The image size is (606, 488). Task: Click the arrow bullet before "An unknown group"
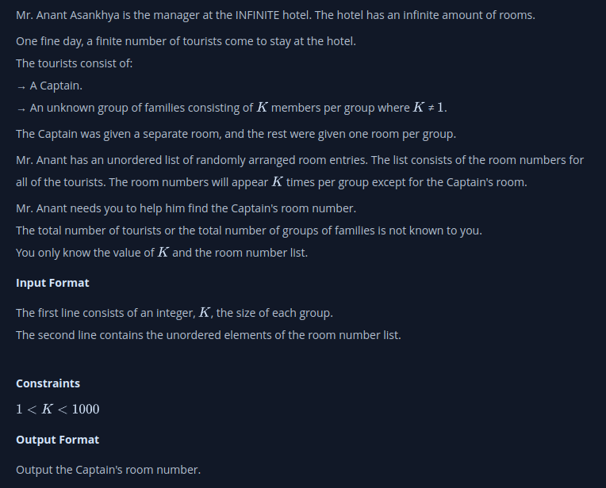point(21,109)
